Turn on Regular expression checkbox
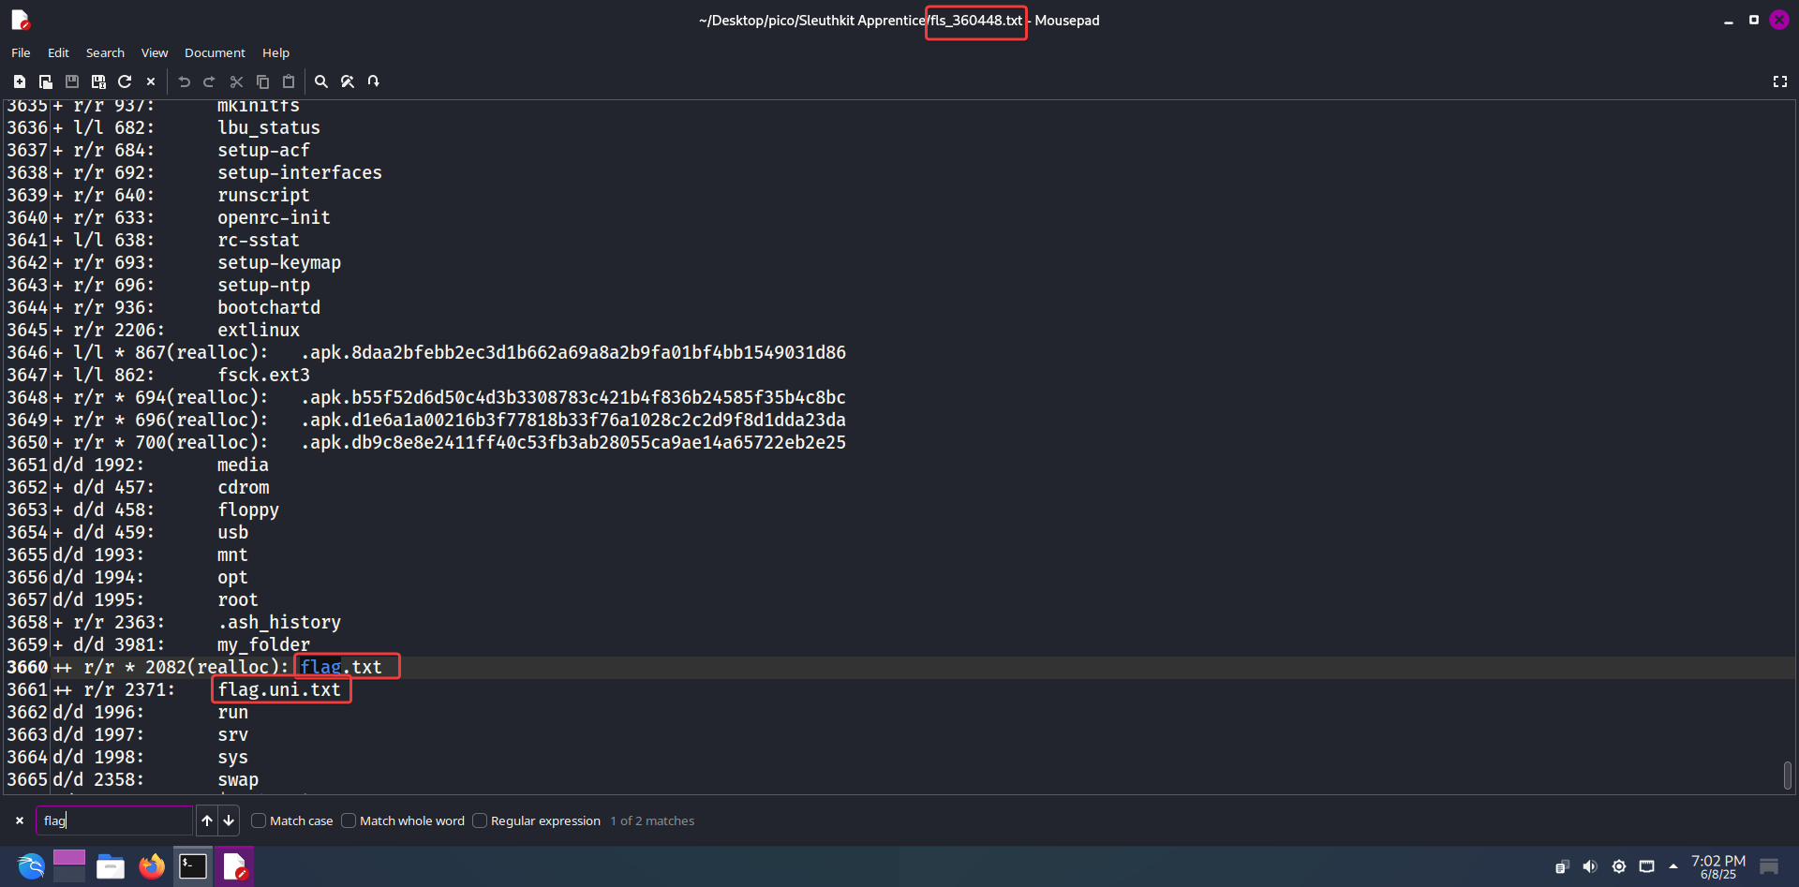Image resolution: width=1799 pixels, height=887 pixels. pyautogui.click(x=480, y=820)
